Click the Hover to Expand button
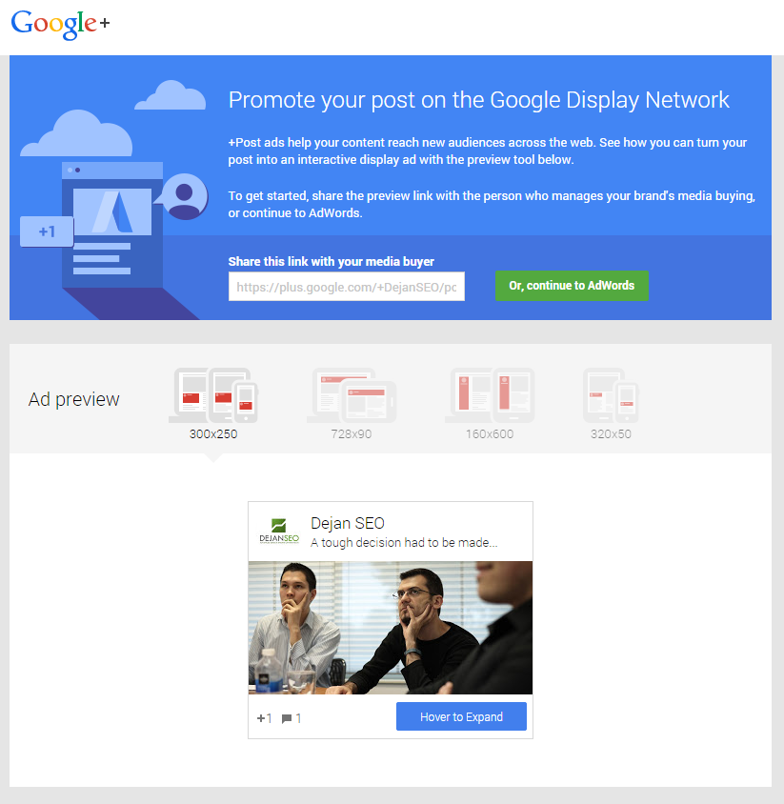 461,716
